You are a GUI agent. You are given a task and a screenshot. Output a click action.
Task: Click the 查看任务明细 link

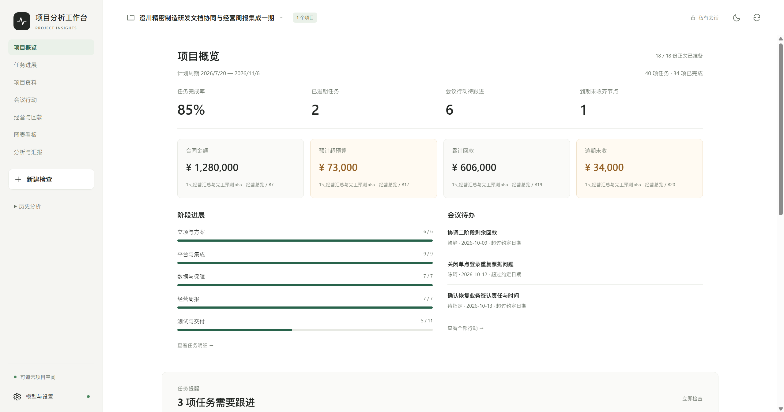195,345
